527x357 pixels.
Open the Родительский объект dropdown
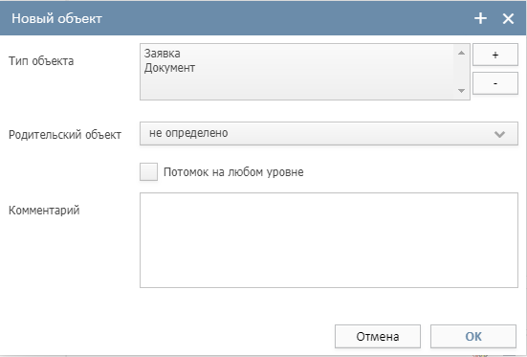pos(329,134)
